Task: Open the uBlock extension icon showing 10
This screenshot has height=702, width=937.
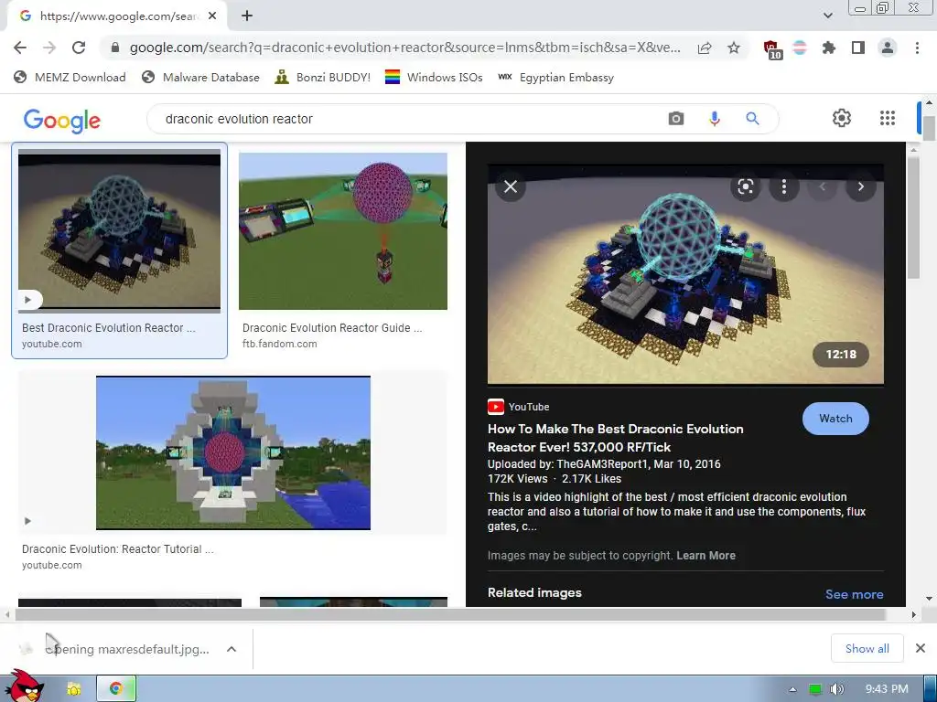Action: point(772,49)
